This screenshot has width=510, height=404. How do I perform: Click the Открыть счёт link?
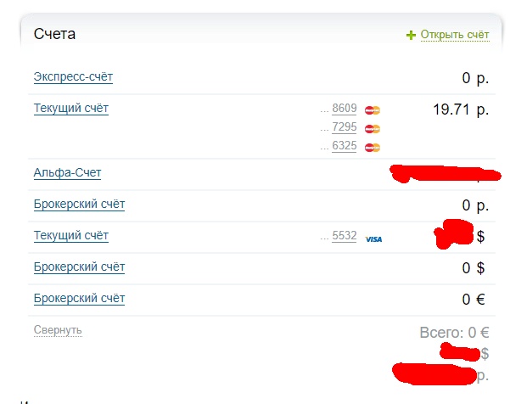(x=455, y=35)
